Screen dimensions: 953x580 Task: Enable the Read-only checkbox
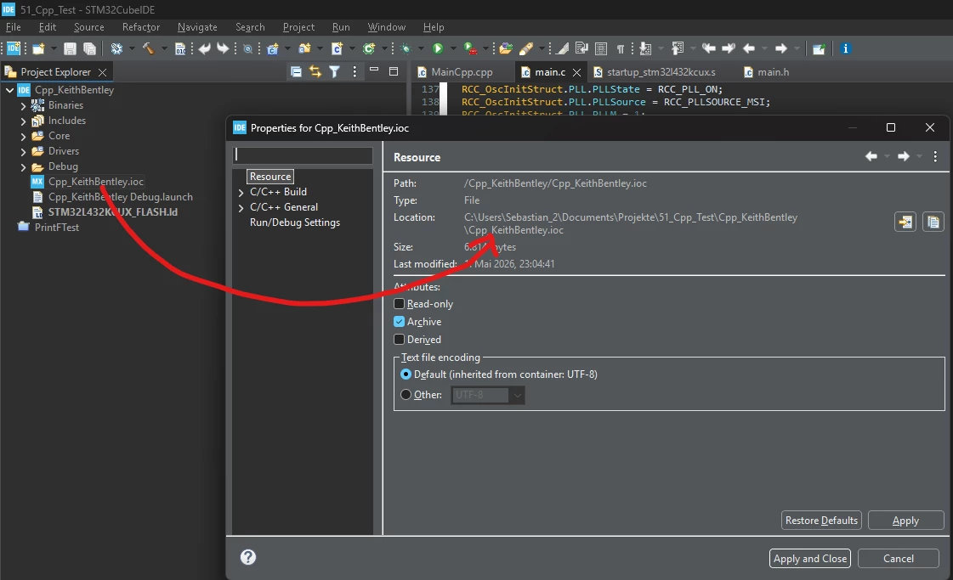pos(400,304)
